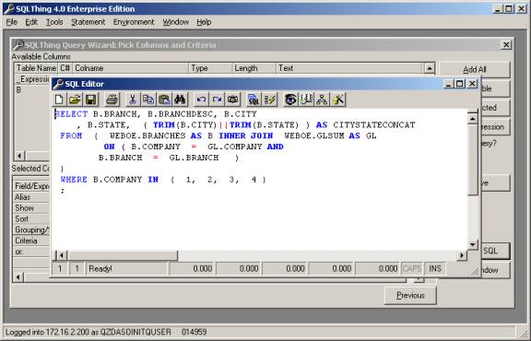Click the INNER JOIN keywords in editor
Screen dimensions: 531x341
tap(246, 135)
